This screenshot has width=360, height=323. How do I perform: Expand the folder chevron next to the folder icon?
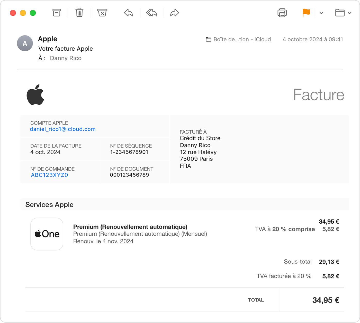pos(349,13)
